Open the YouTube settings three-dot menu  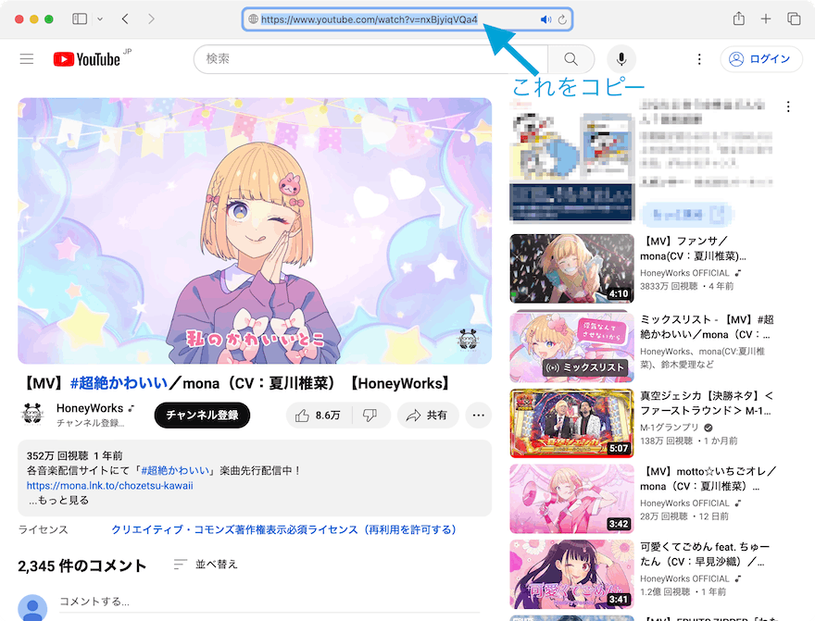(699, 59)
